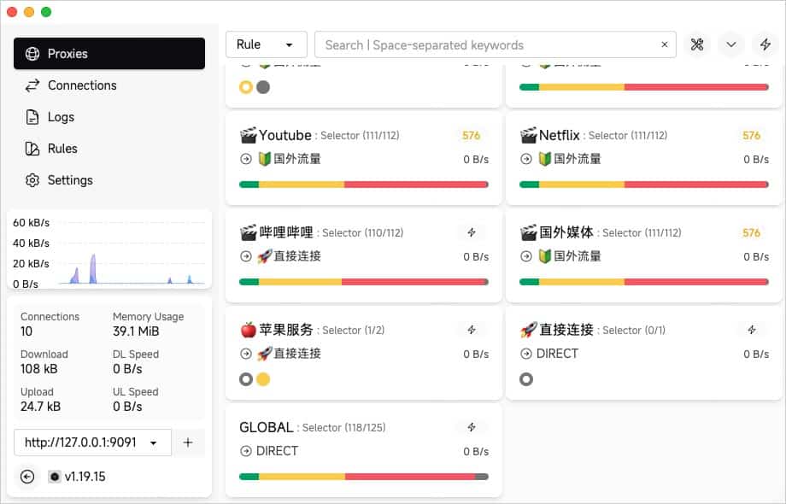This screenshot has width=786, height=504.
Task: Click the back arrow icon near version
Action: click(27, 477)
